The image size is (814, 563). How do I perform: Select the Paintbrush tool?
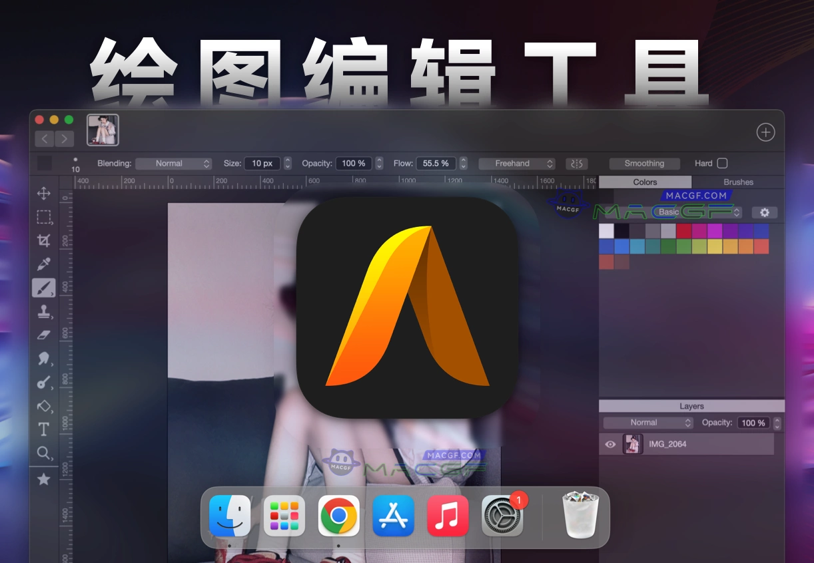tap(44, 287)
